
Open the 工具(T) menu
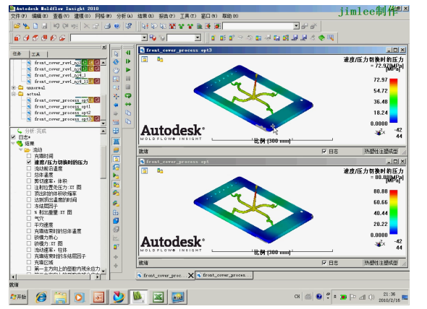188,16
